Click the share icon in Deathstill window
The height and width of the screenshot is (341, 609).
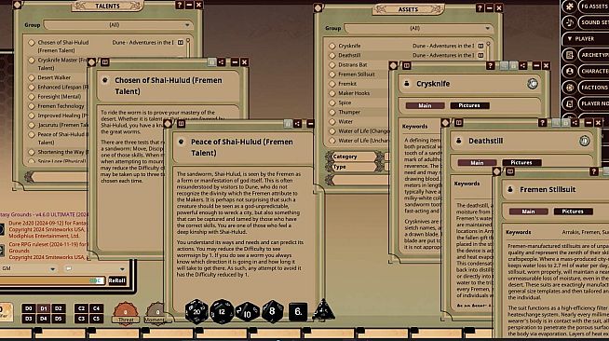(575, 123)
